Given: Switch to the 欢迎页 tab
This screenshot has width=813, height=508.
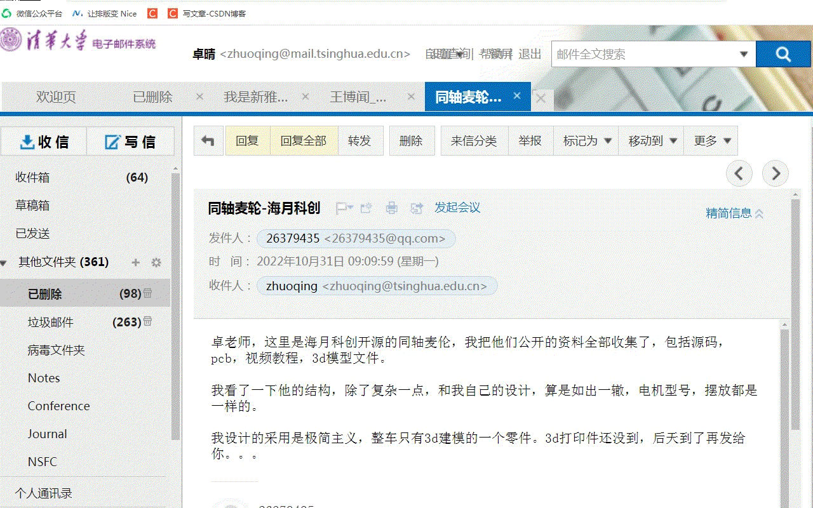Looking at the screenshot, I should click(x=56, y=97).
